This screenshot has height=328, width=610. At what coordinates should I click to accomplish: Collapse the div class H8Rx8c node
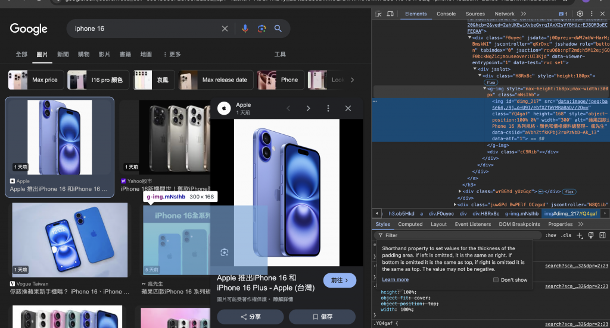(480, 75)
